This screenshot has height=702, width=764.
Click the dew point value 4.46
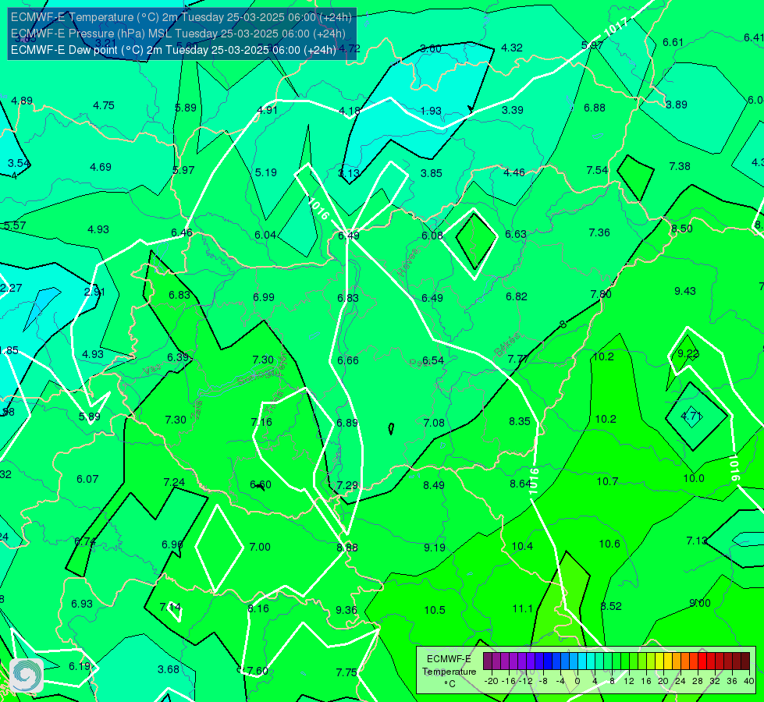pos(514,172)
